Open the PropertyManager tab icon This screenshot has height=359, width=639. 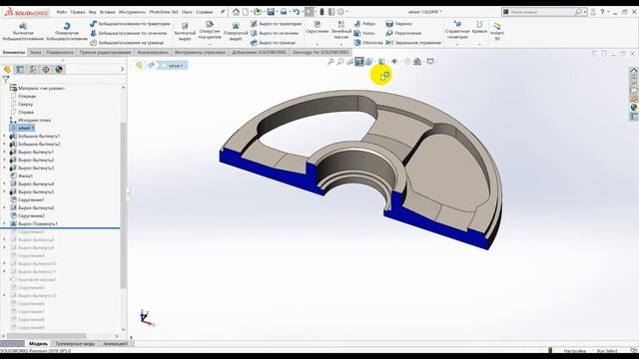point(20,70)
